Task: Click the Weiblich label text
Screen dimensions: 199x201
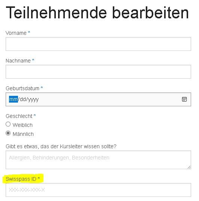Action: tap(22, 125)
